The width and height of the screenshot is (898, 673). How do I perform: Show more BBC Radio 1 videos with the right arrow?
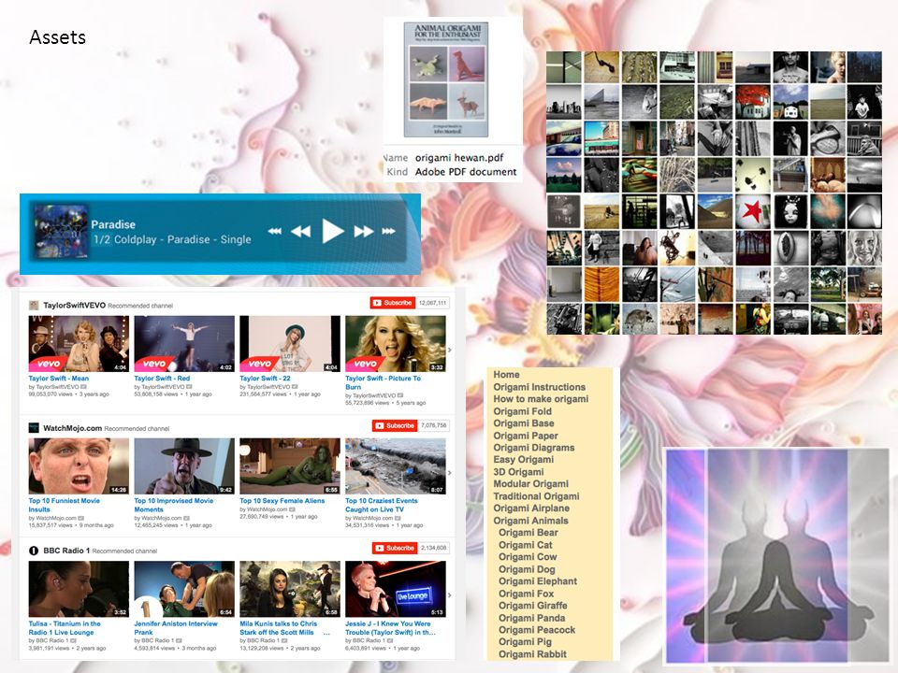pyautogui.click(x=450, y=595)
